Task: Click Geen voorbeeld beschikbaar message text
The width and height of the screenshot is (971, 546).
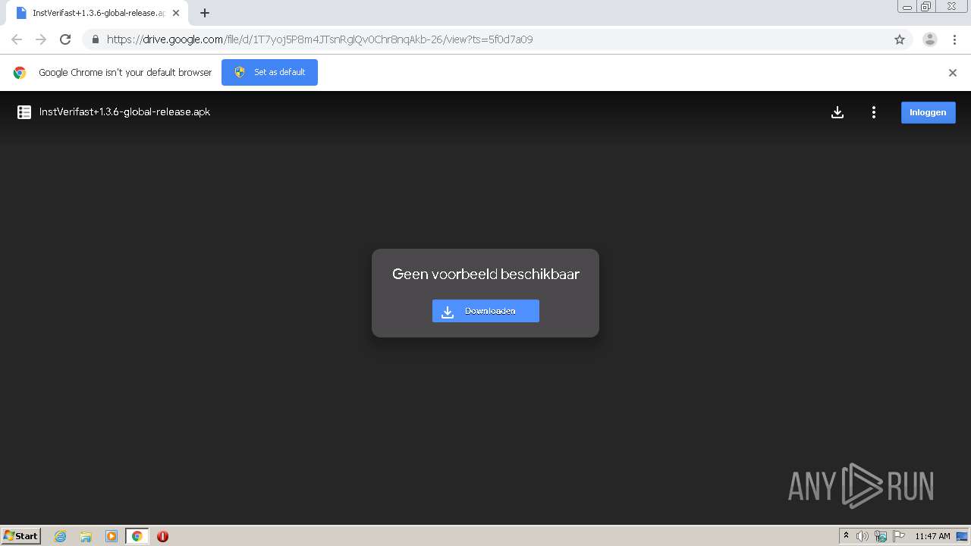Action: 485,274
